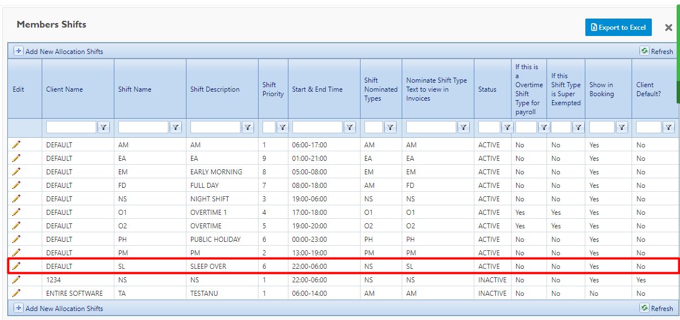680x320 pixels.
Task: Click top Add New Allocation Shifts plus icon
Action: click(x=19, y=51)
